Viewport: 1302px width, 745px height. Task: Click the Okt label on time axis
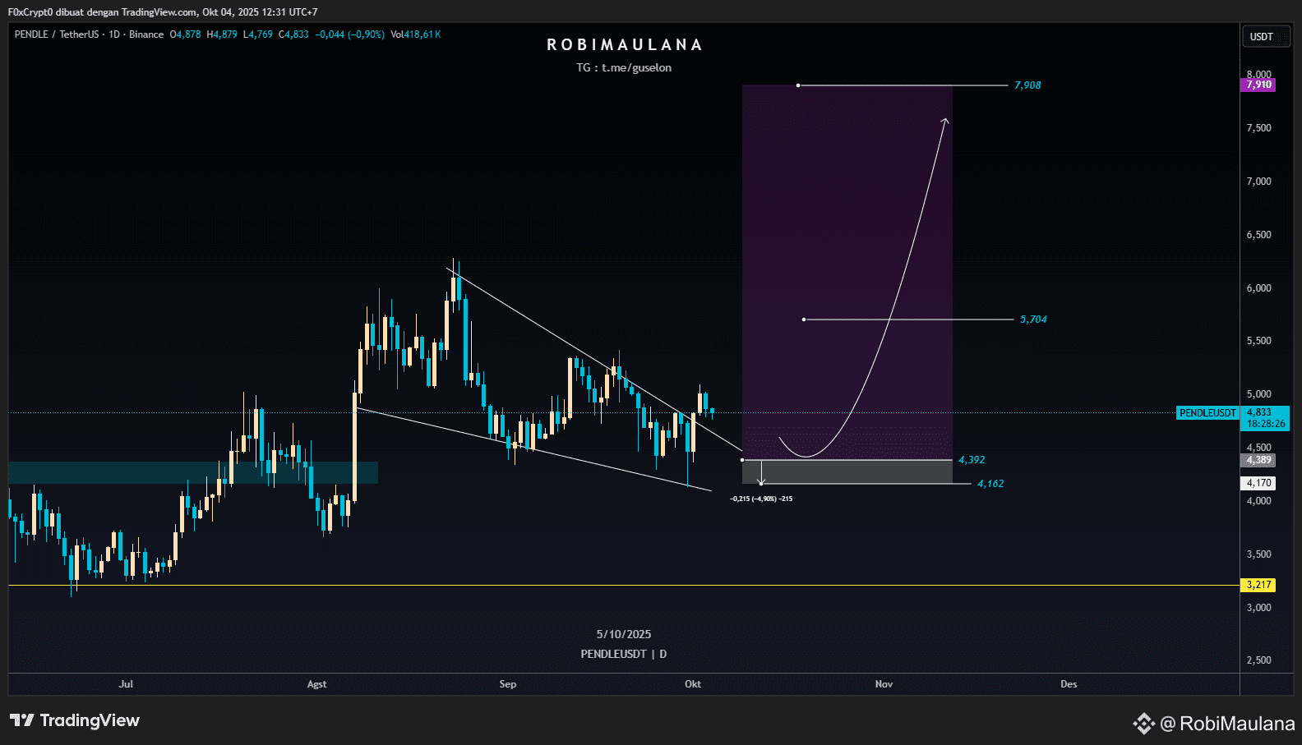pos(693,684)
